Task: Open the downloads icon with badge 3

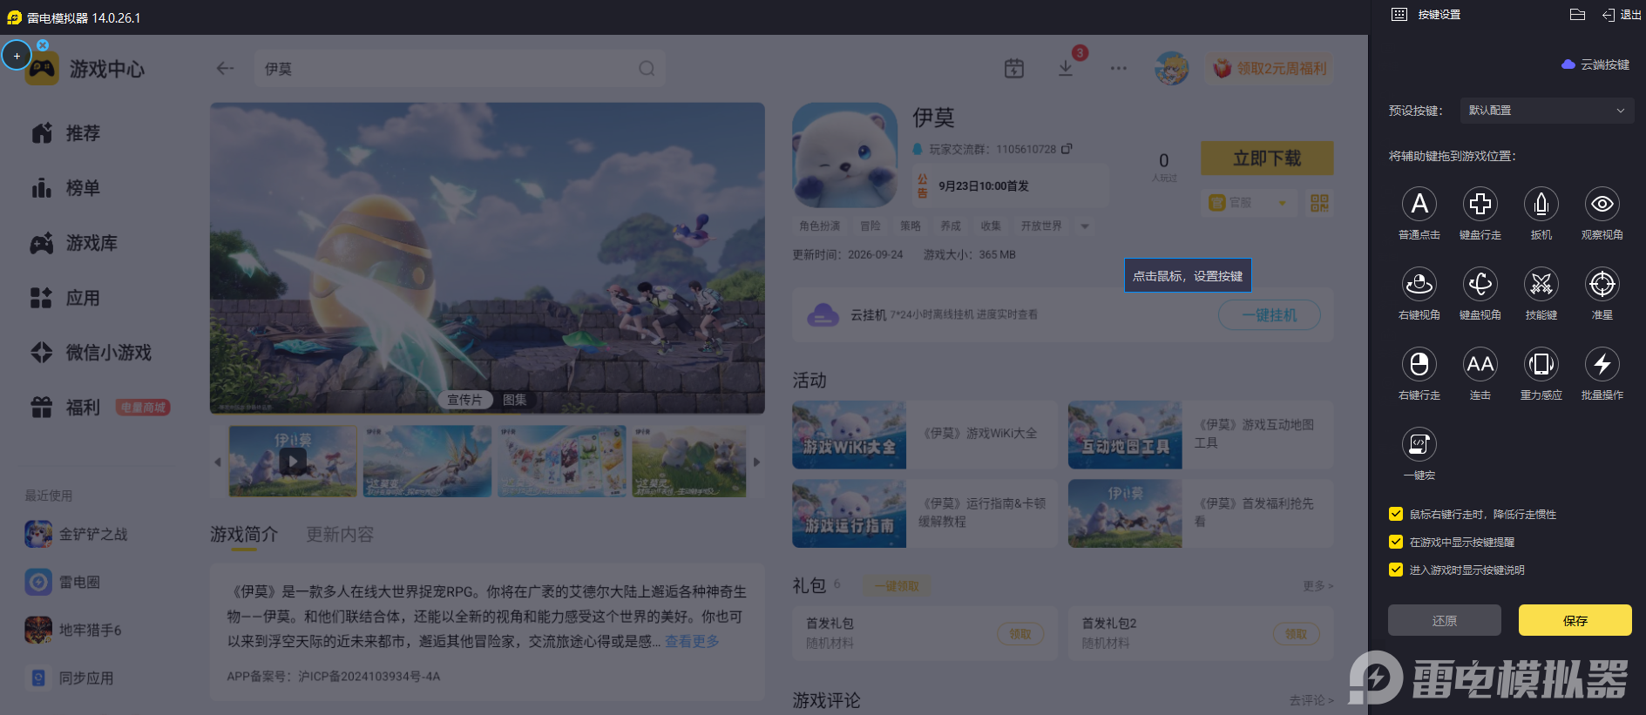Action: (x=1066, y=68)
